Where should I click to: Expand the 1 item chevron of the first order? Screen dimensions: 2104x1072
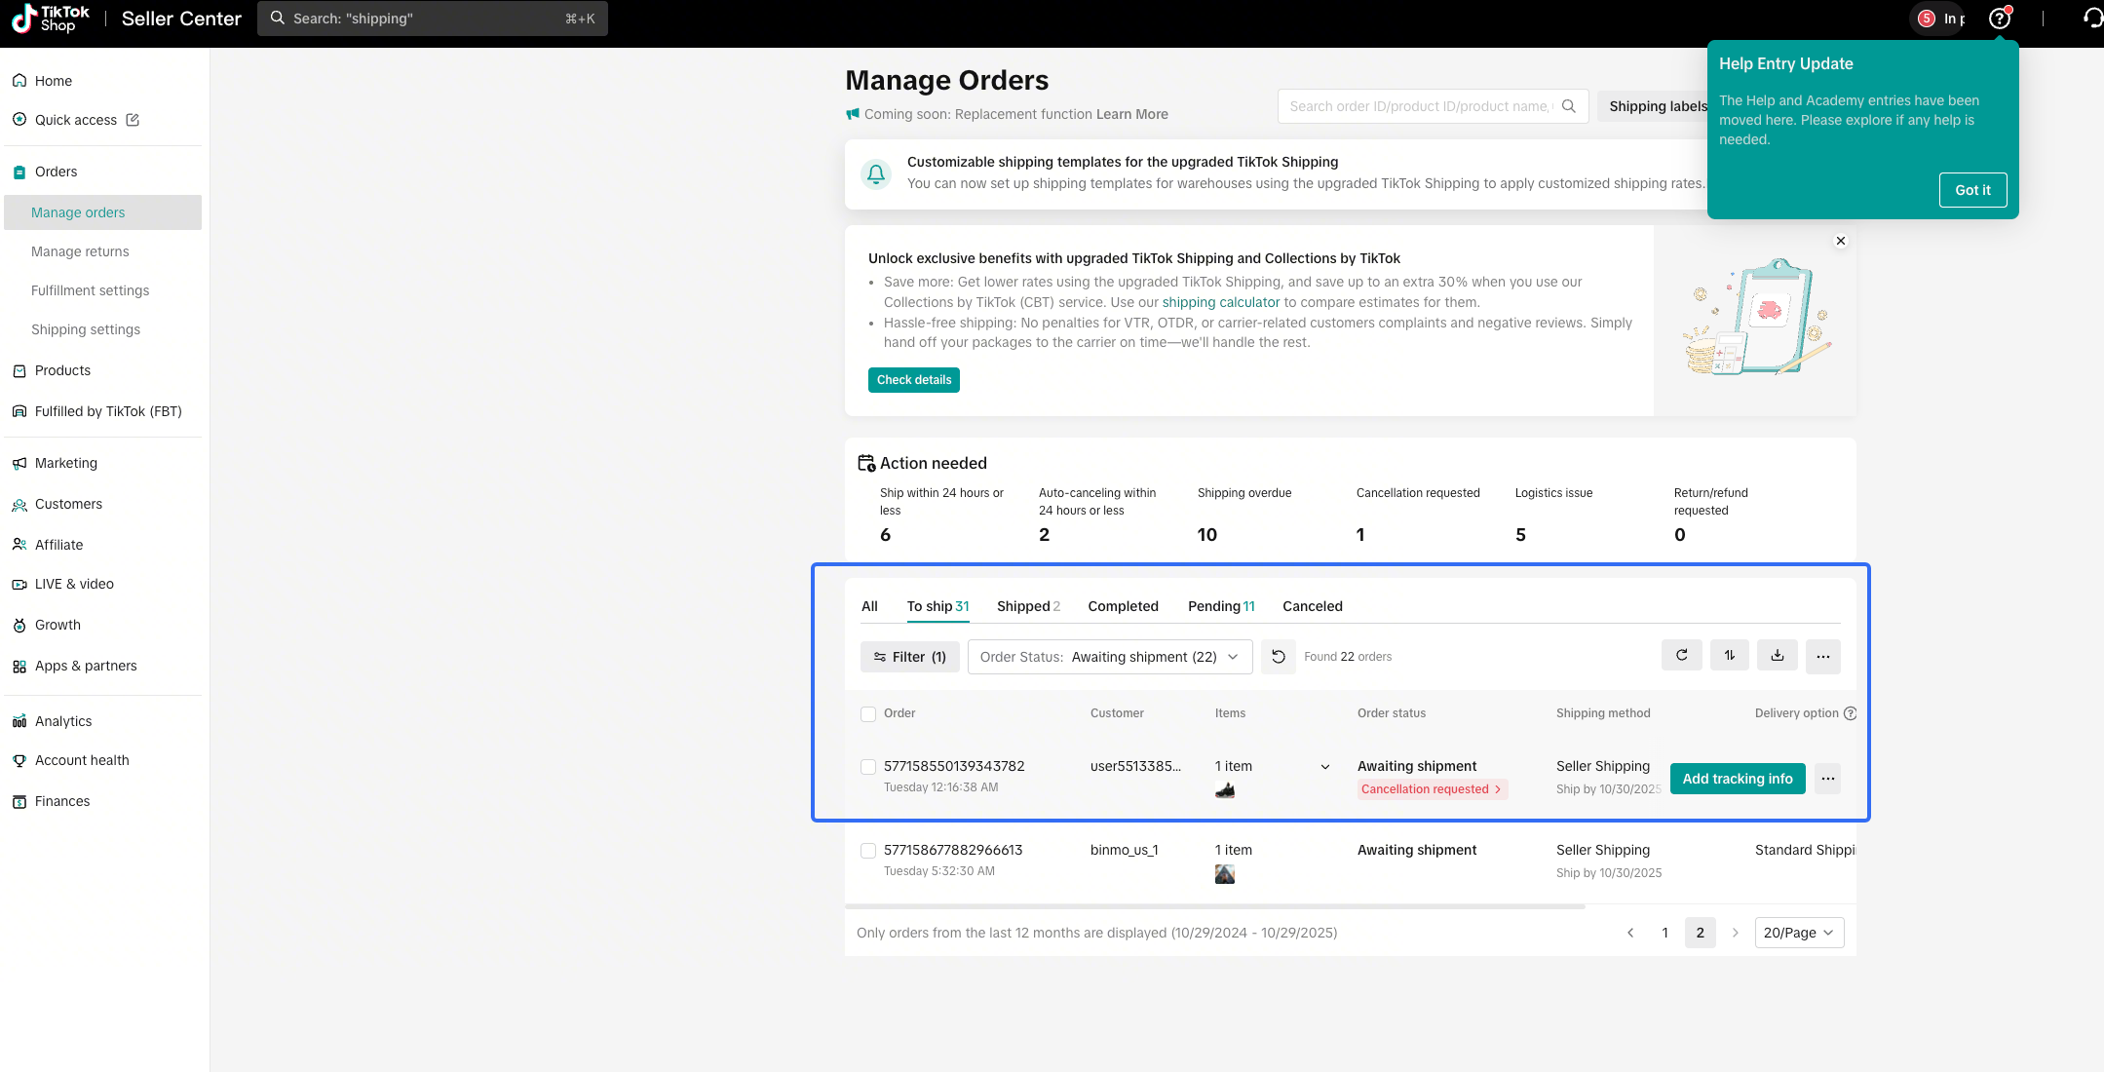[x=1324, y=767]
